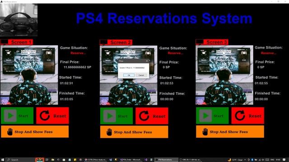289x162 pixels.
Task: Click the play icon on Screen 1's Start button
Action: click(10, 116)
